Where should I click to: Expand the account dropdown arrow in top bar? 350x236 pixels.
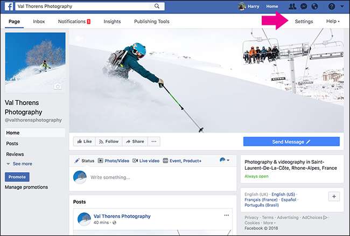coord(342,6)
